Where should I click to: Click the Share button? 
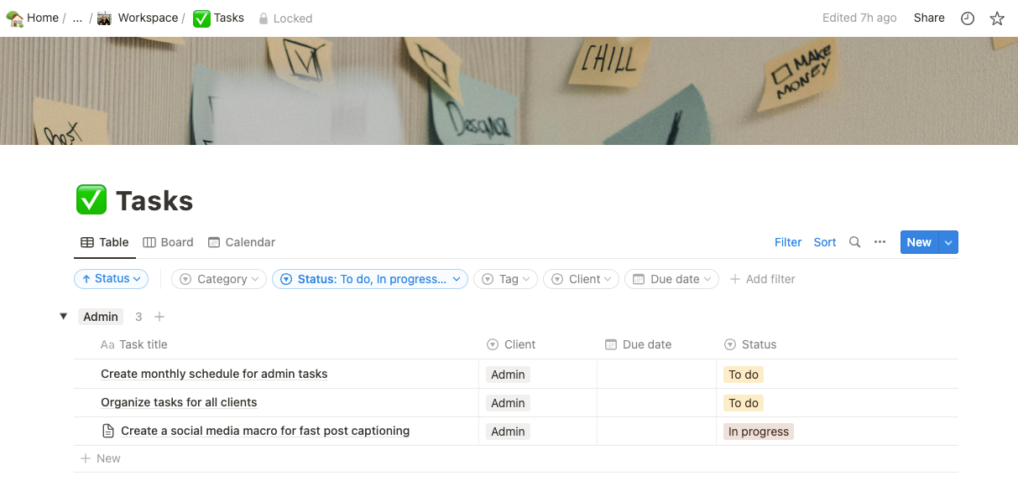pos(928,18)
